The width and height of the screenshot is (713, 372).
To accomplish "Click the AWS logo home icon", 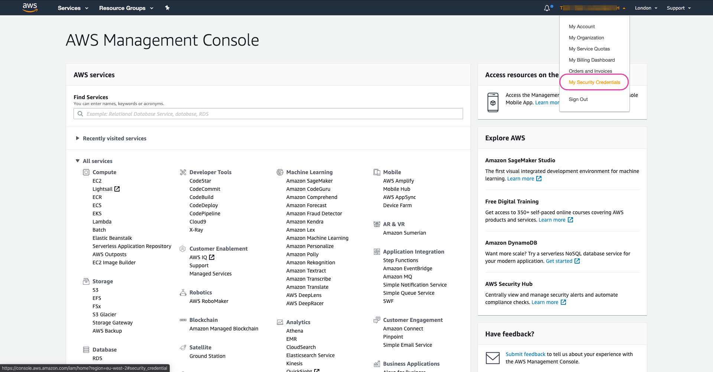I will coord(30,7).
